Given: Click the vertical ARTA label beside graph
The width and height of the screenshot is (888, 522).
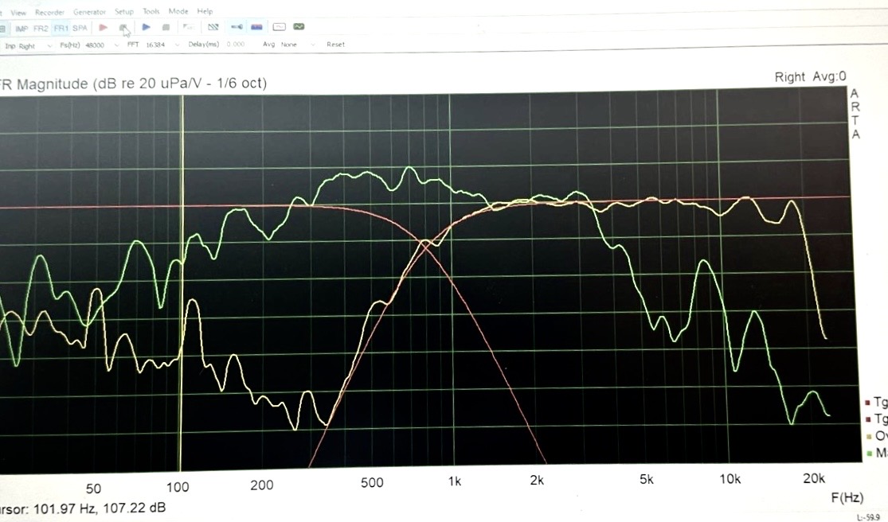Looking at the screenshot, I should 855,114.
